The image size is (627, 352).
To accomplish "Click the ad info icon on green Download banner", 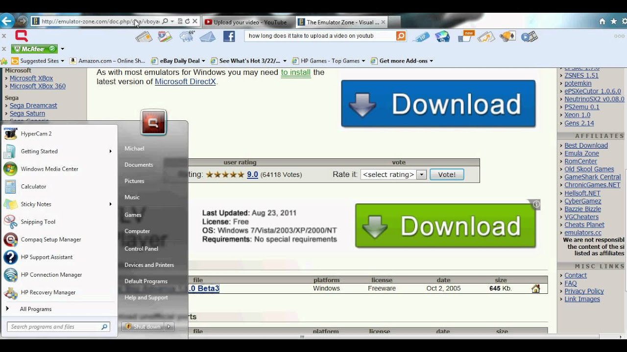I will [536, 204].
